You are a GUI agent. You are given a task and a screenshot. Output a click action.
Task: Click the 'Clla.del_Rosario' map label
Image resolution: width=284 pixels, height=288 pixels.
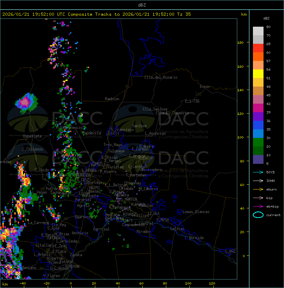click(x=161, y=77)
